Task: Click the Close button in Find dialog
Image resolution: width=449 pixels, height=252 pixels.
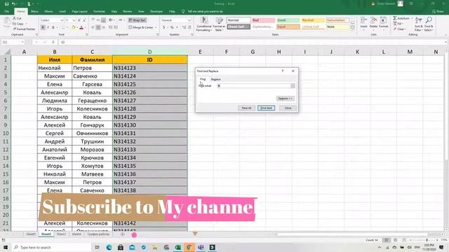Action: tap(288, 108)
